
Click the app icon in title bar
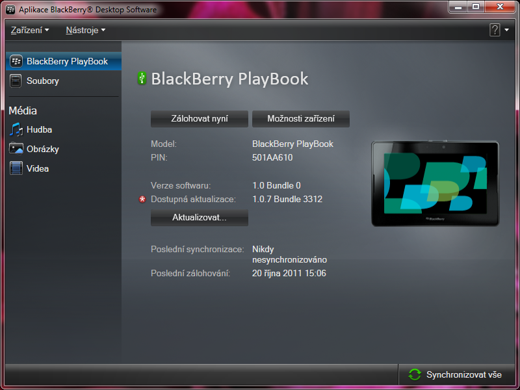[10, 10]
